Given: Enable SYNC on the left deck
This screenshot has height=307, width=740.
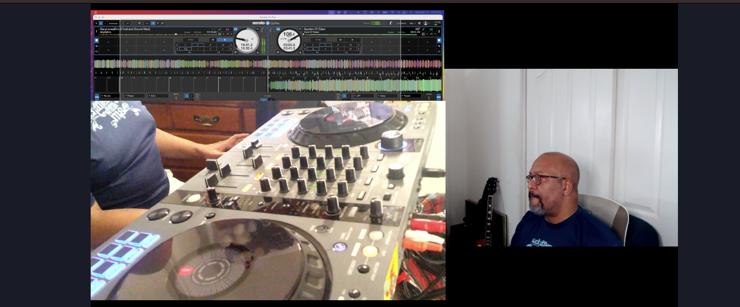Looking at the screenshot, I should pos(191,40).
